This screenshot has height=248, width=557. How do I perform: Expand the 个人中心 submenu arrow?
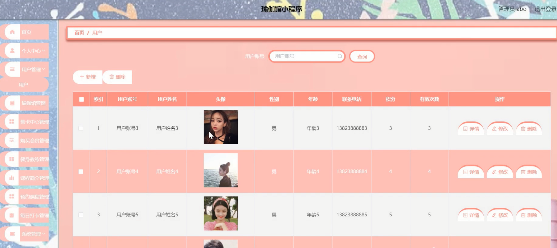(x=44, y=51)
